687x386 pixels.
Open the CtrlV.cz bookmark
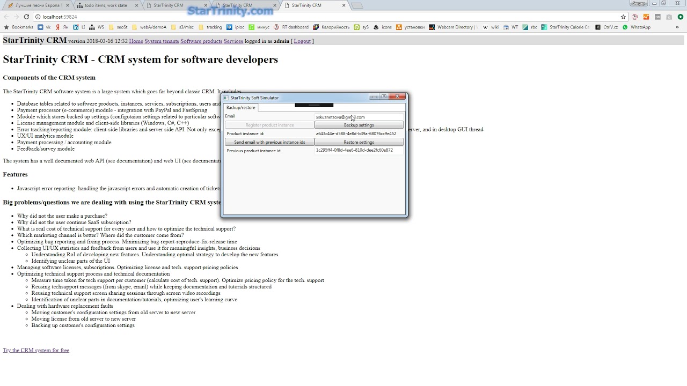point(607,27)
